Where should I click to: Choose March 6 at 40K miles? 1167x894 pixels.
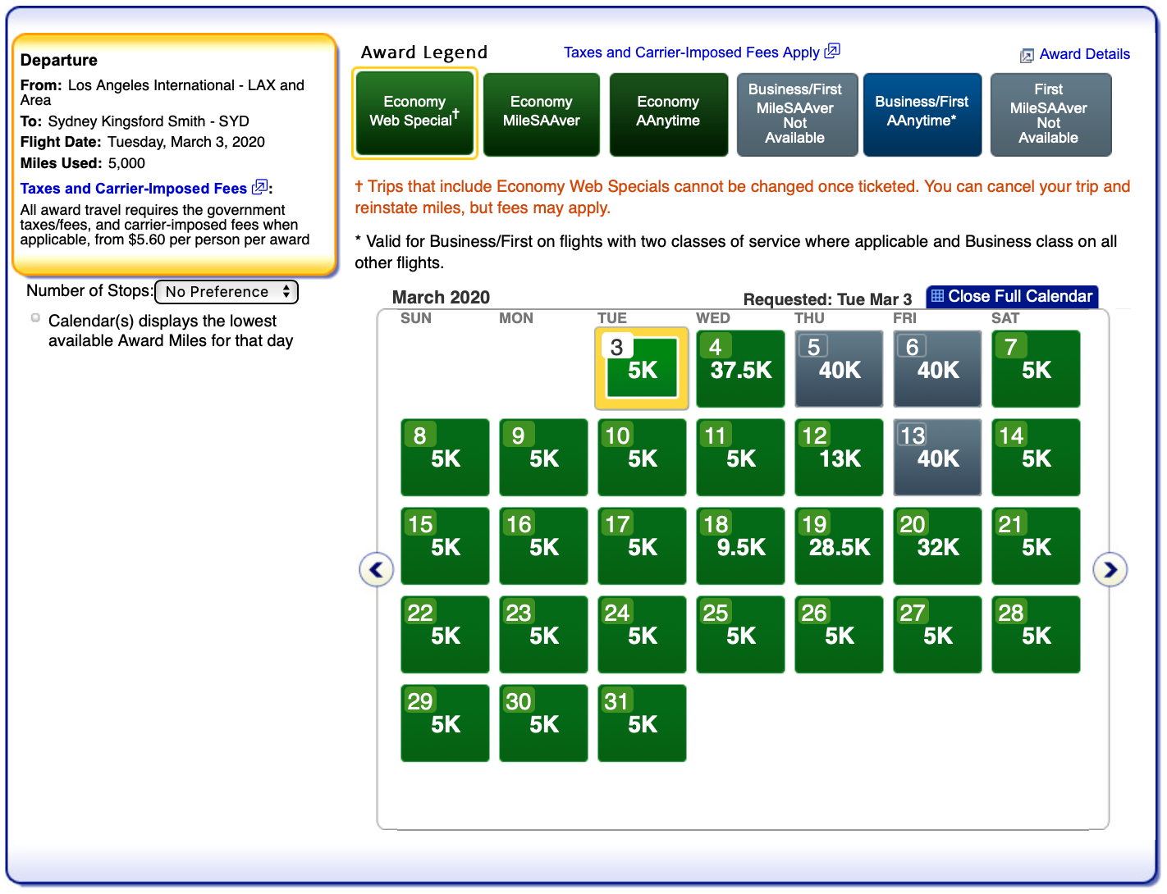(937, 369)
